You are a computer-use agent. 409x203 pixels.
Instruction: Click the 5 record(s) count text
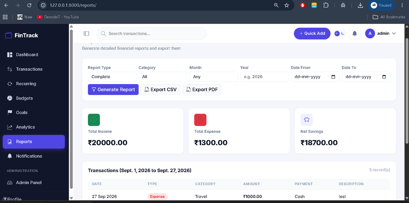tap(379, 170)
